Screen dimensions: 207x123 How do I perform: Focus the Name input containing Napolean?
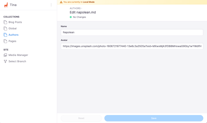point(132,32)
